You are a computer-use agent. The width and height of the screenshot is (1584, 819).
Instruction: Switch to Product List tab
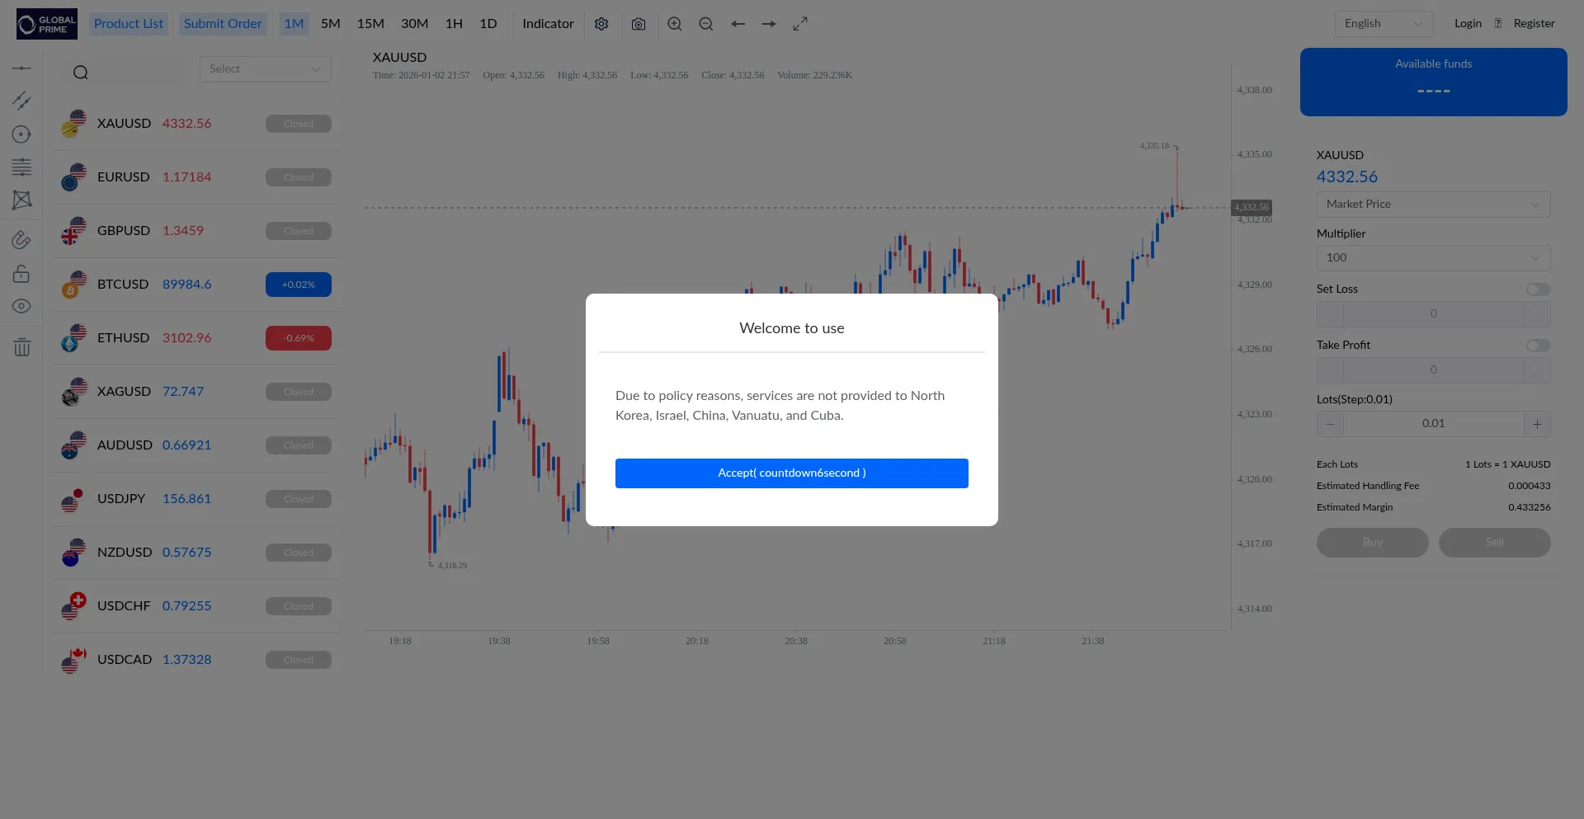pyautogui.click(x=129, y=24)
